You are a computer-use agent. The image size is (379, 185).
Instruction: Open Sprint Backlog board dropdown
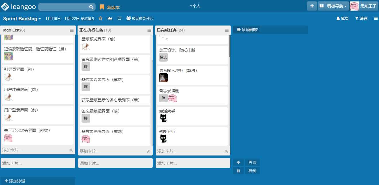(22, 19)
